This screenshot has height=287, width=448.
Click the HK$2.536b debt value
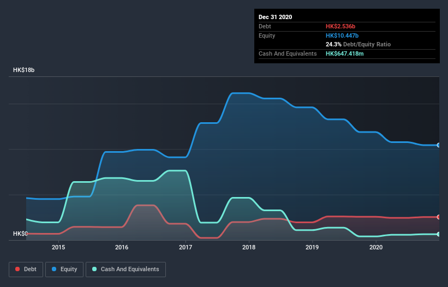[341, 26]
